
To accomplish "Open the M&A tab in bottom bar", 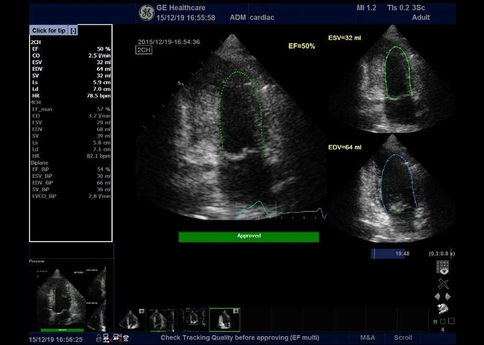I will 368,338.
